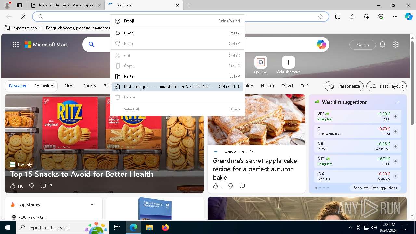Screen dimensions: 416x234
Task: Open a new browser tab with plus
Action: coord(188,5)
